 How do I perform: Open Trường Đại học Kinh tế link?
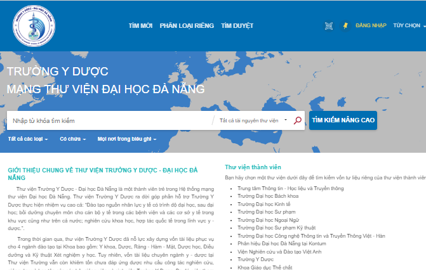pos(264,204)
